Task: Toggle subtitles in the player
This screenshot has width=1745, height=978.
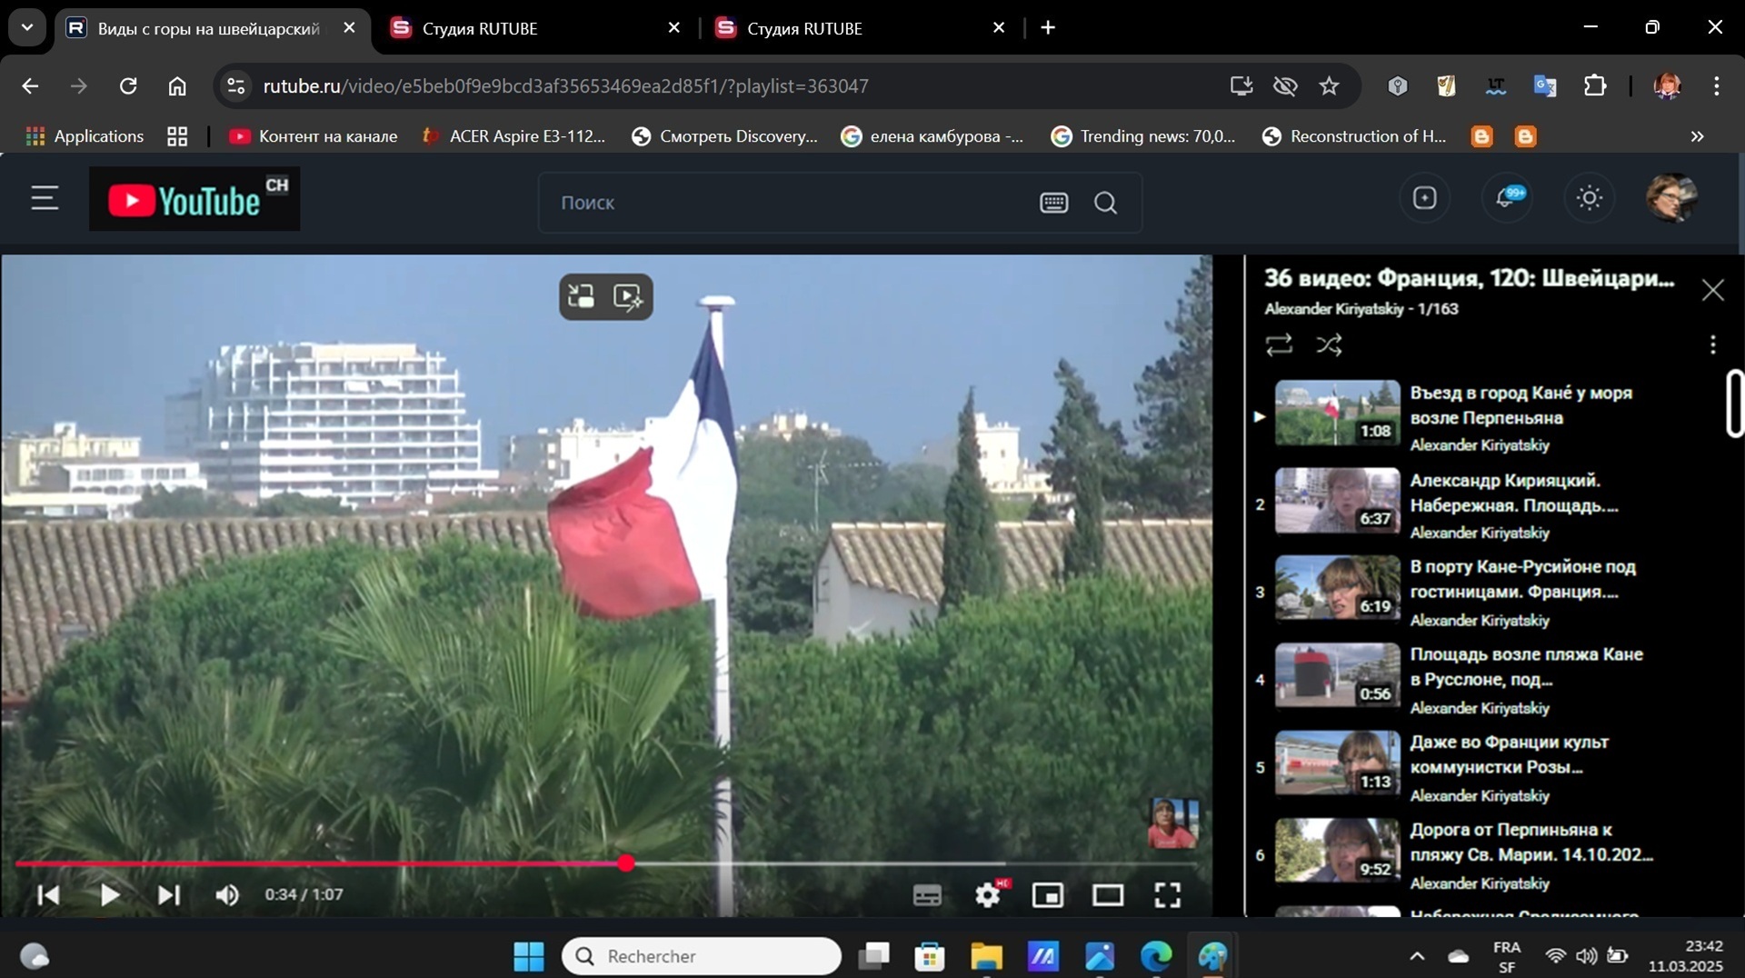Action: coord(927,895)
